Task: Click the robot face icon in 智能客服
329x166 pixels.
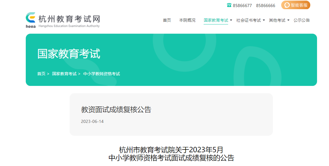Action: [x=287, y=5]
